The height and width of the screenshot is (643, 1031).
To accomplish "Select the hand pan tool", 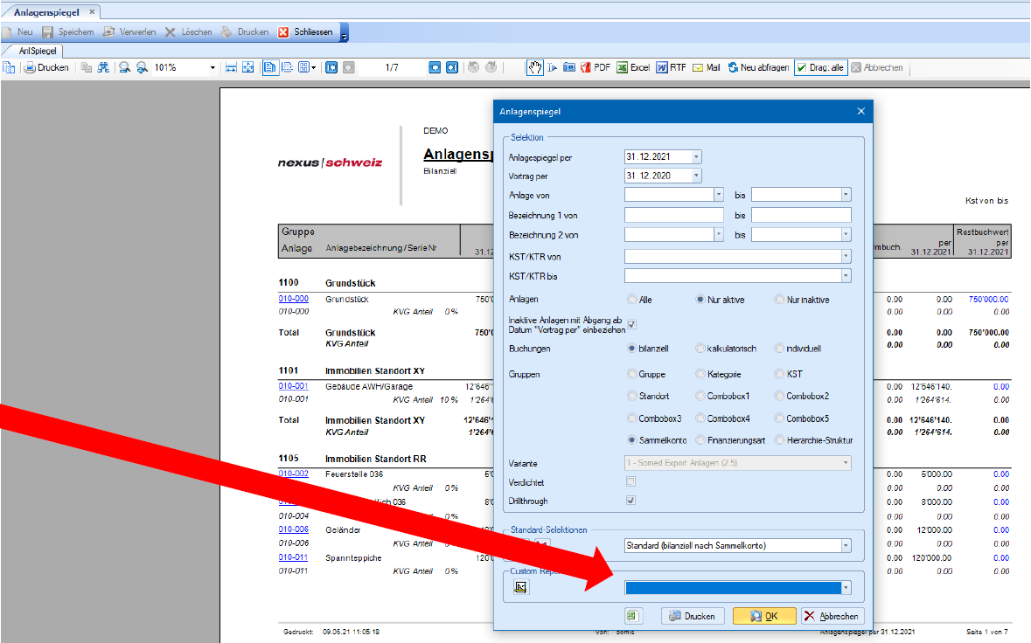I will click(534, 67).
